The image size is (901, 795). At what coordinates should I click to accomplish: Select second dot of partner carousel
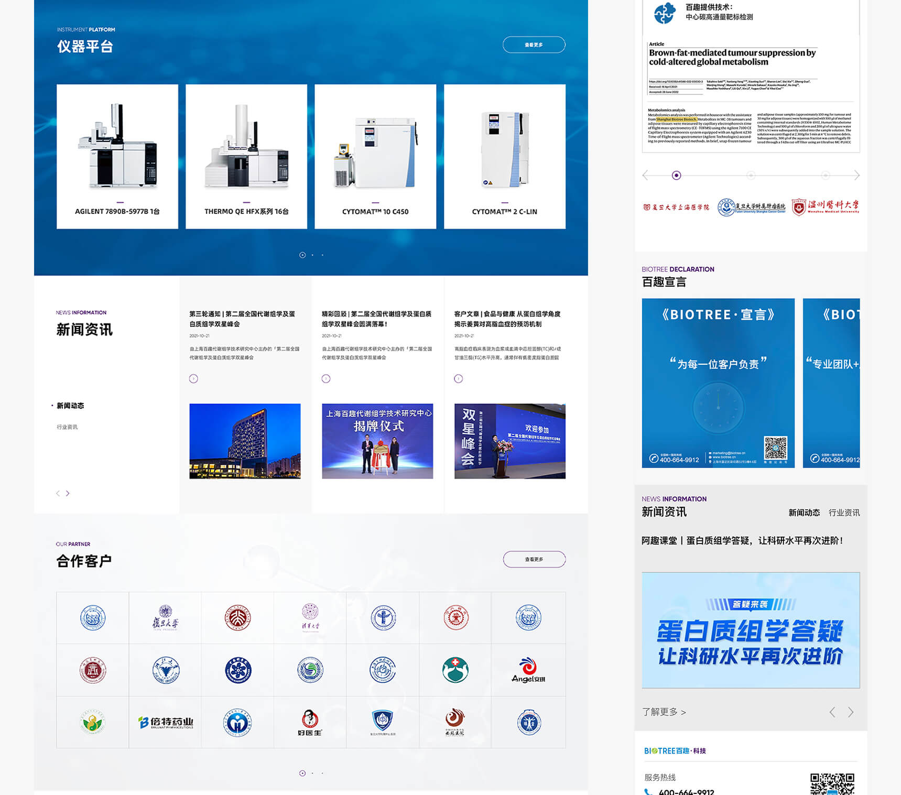click(x=312, y=773)
